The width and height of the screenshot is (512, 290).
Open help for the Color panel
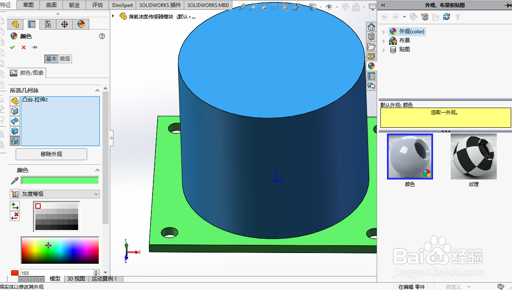(102, 36)
